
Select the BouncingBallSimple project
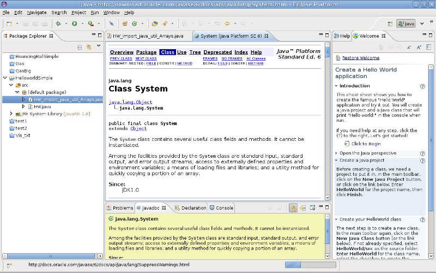coord(37,56)
